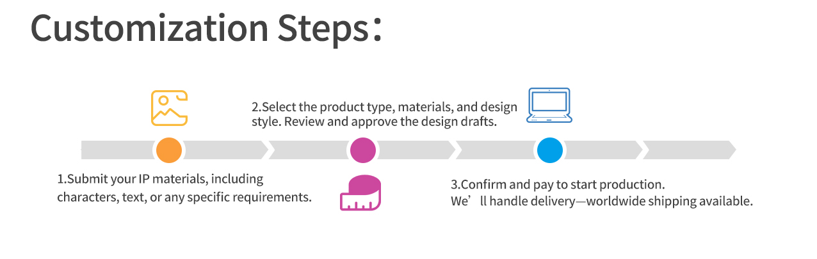Click the line '1.Submit your IP materials, including'
The height and width of the screenshot is (259, 817).
pos(161,178)
